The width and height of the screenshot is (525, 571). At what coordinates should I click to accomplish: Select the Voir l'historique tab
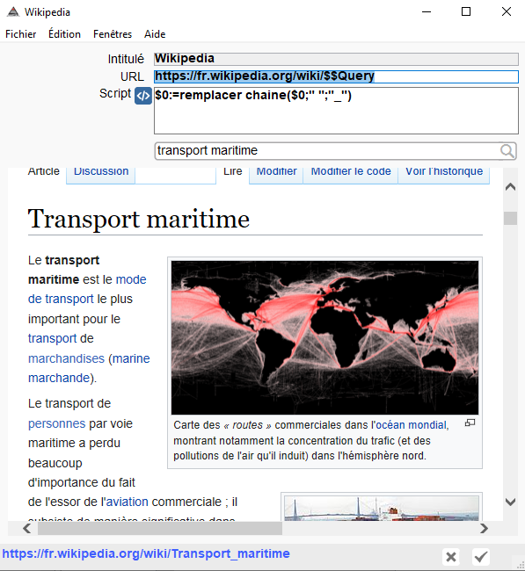[x=444, y=172]
